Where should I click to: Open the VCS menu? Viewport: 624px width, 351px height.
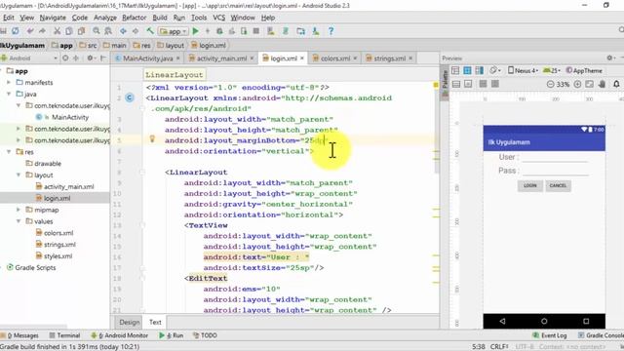218,18
